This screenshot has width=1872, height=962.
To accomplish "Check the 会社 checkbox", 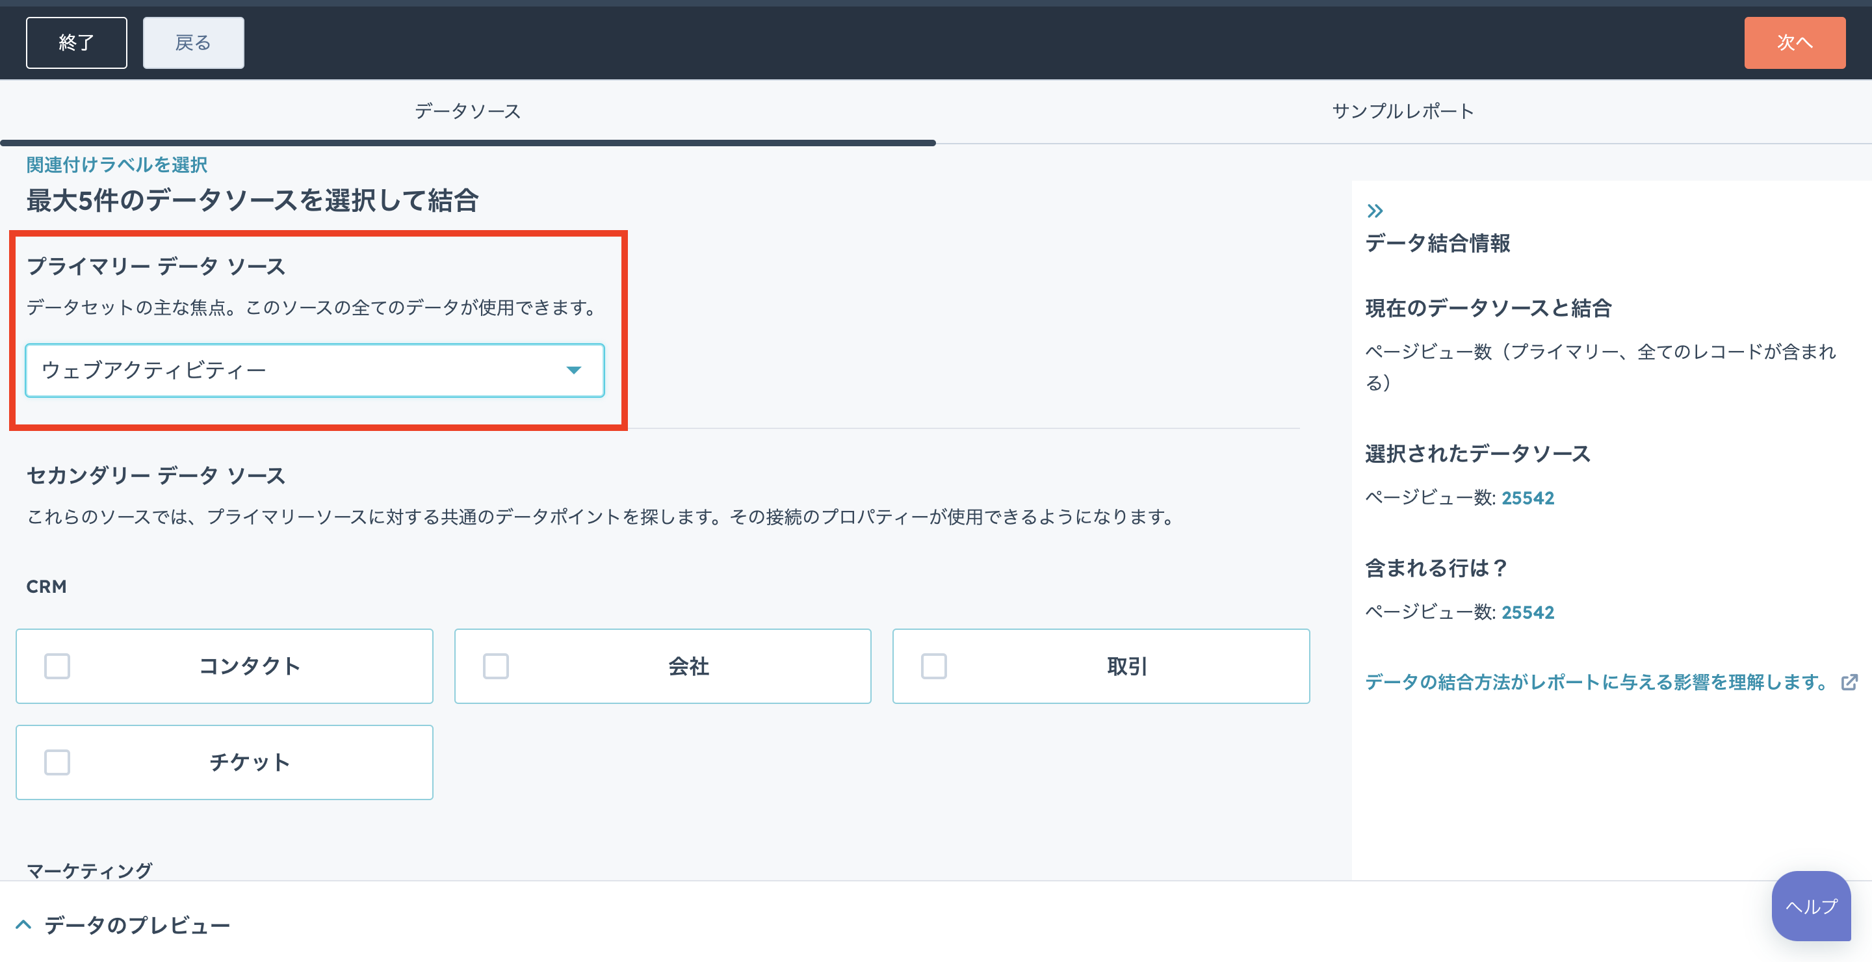I will click(x=495, y=666).
